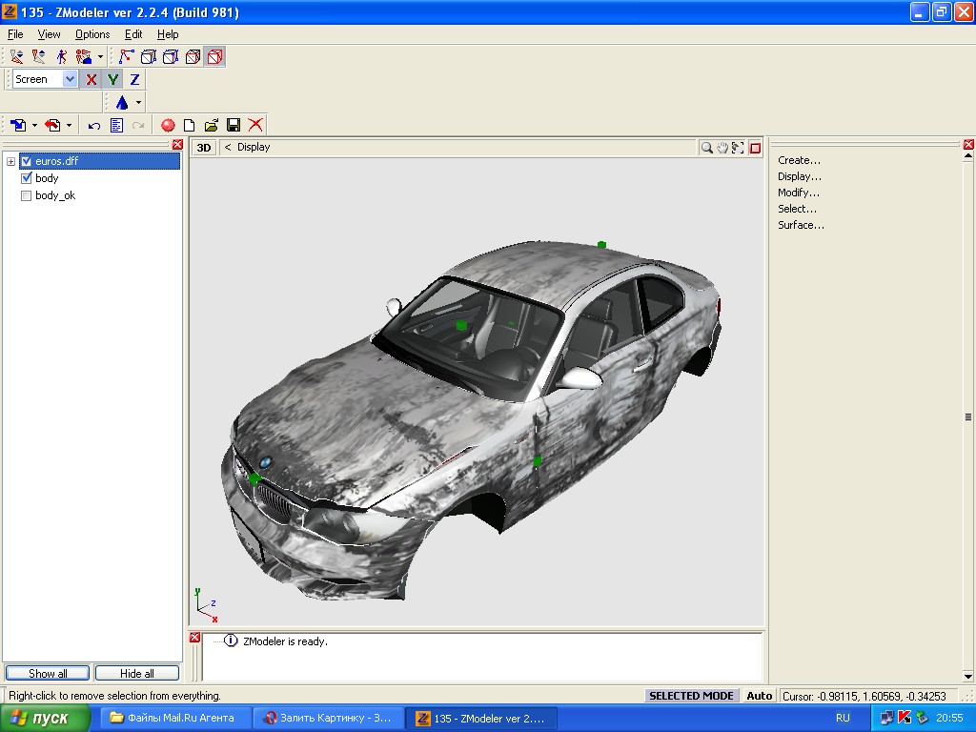This screenshot has height=732, width=976.
Task: Expand the euros.dff tree node
Action: [x=10, y=162]
